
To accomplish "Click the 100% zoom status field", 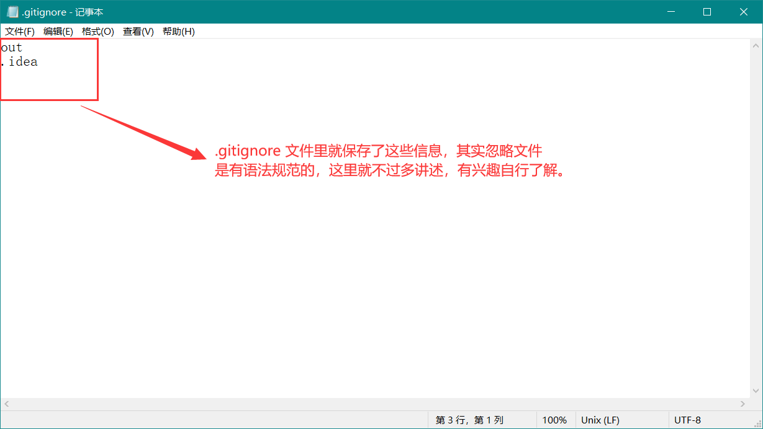I will [554, 420].
